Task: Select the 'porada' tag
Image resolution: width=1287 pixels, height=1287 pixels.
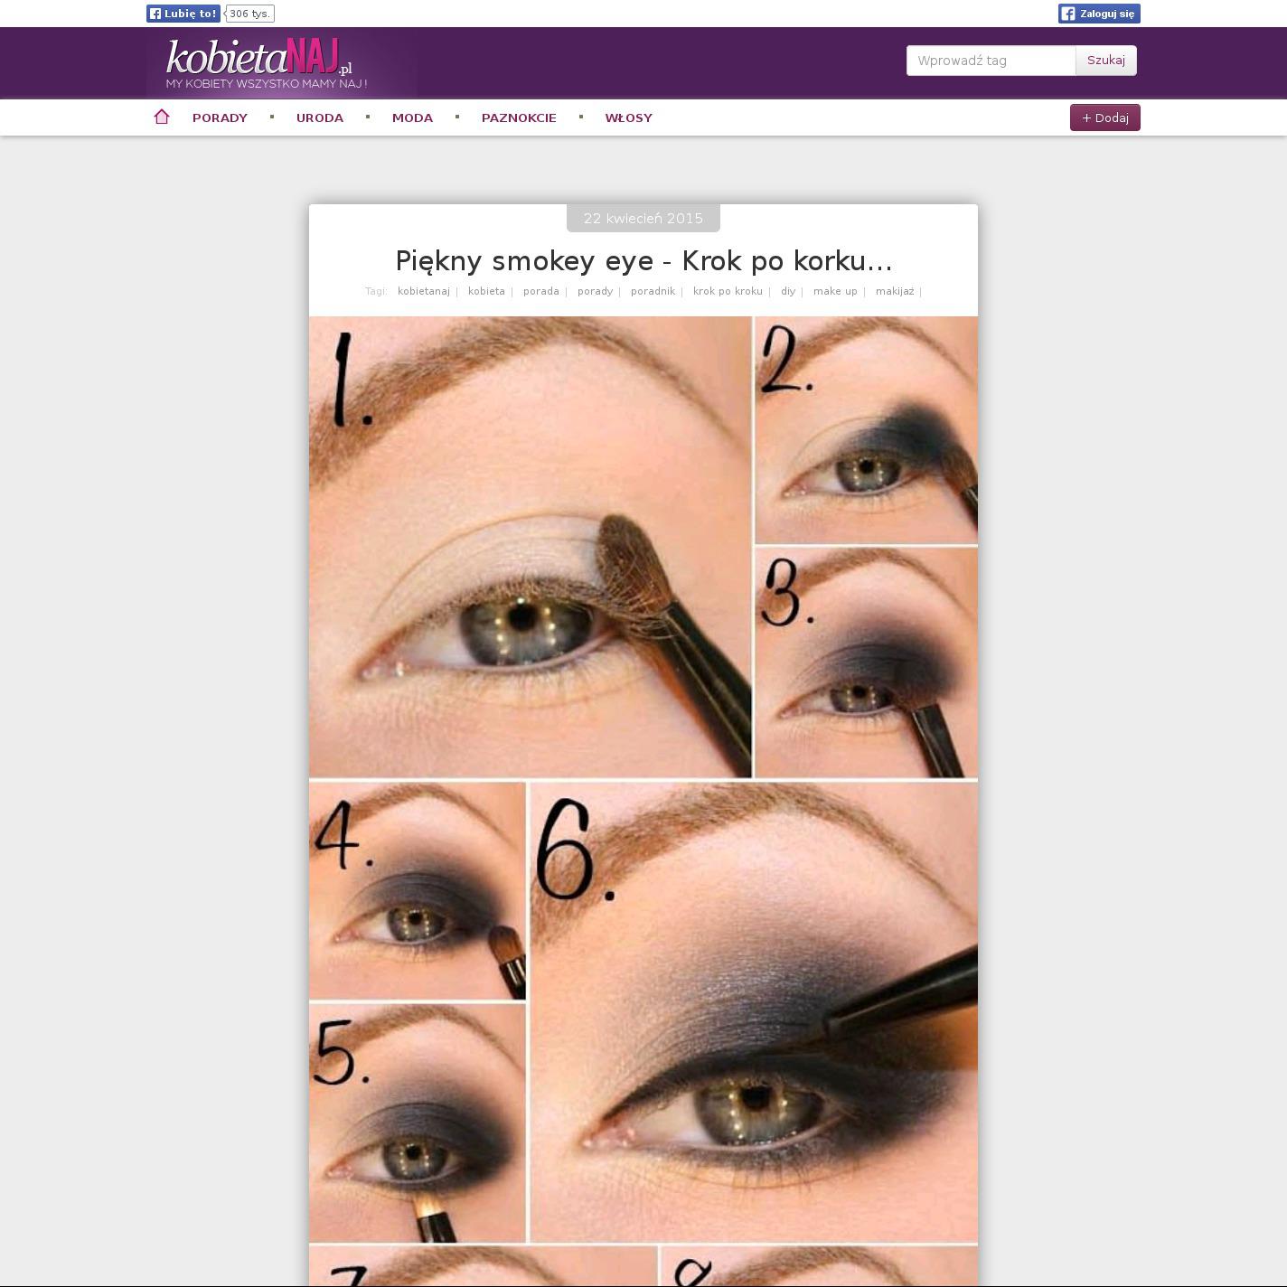Action: tap(541, 291)
